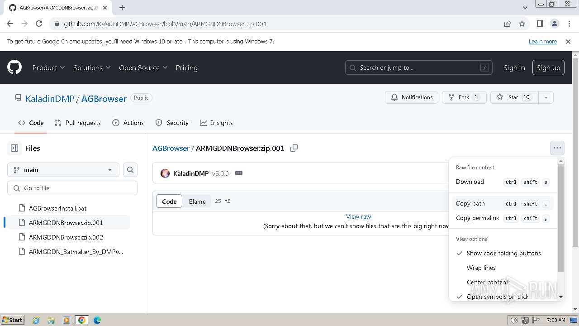Search files with magnifier button
Image resolution: width=579 pixels, height=326 pixels.
[x=130, y=170]
